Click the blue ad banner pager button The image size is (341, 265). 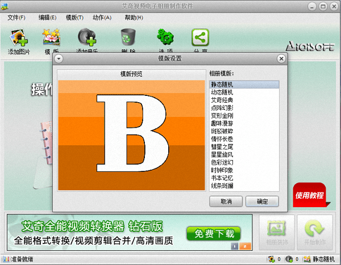(x=234, y=246)
